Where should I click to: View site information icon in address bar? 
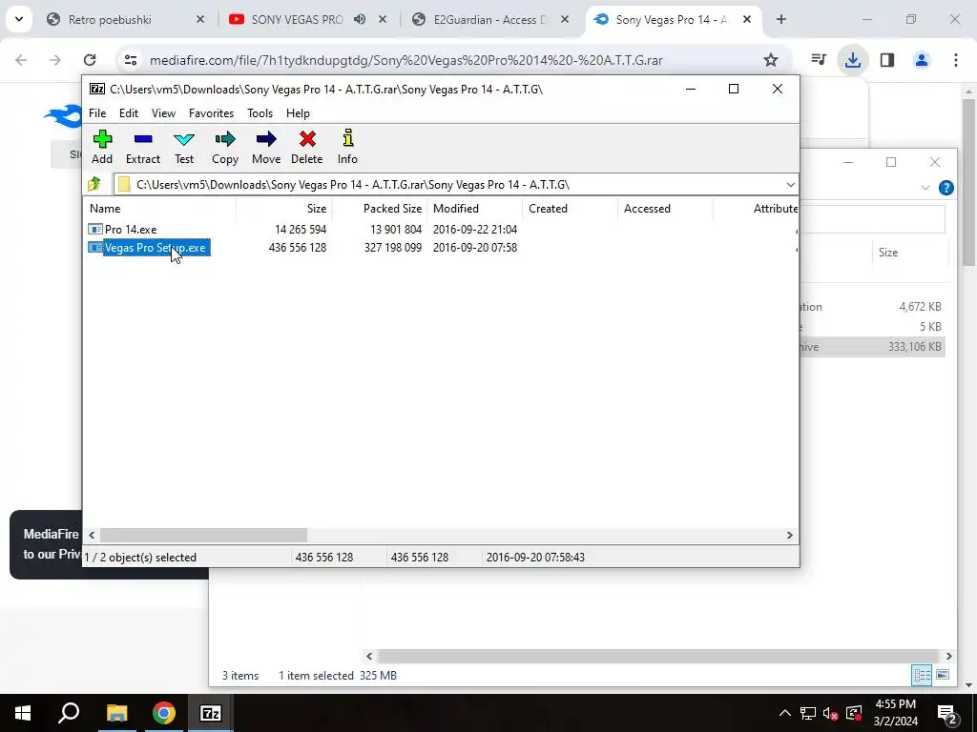pos(130,60)
